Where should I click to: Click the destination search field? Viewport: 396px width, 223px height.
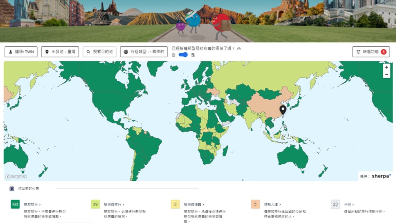click(99, 52)
